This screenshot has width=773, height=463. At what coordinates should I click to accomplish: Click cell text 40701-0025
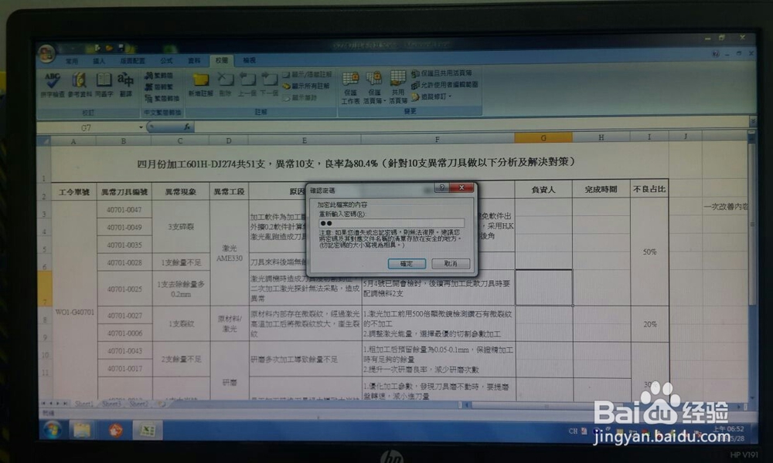(x=124, y=289)
